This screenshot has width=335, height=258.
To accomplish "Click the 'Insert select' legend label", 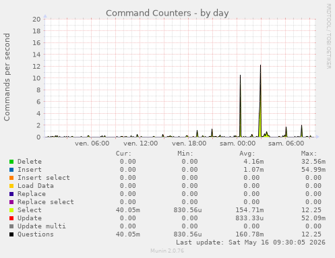I will coord(44,178).
